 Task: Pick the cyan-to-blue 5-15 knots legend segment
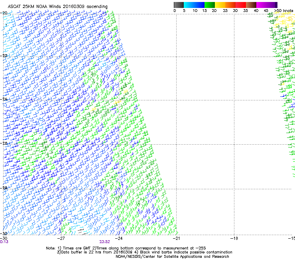point(194,5)
